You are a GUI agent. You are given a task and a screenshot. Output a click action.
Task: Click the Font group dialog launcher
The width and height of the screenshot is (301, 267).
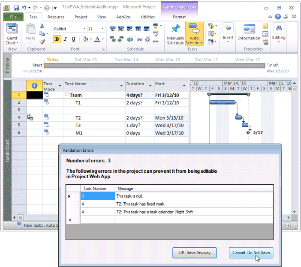tap(103, 49)
